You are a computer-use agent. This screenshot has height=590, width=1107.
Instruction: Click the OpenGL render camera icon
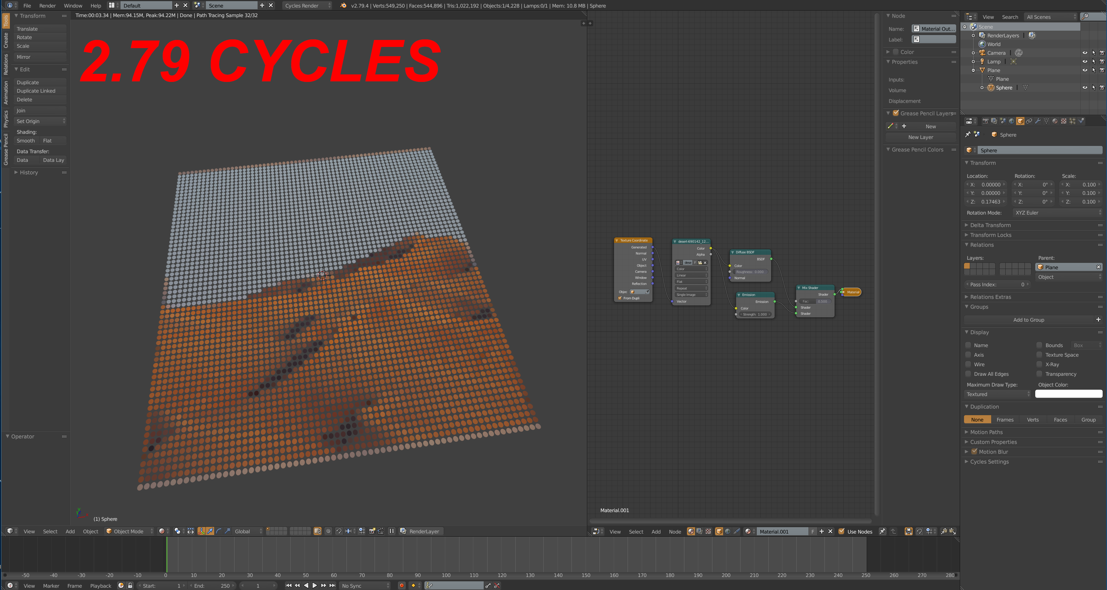tap(372, 531)
